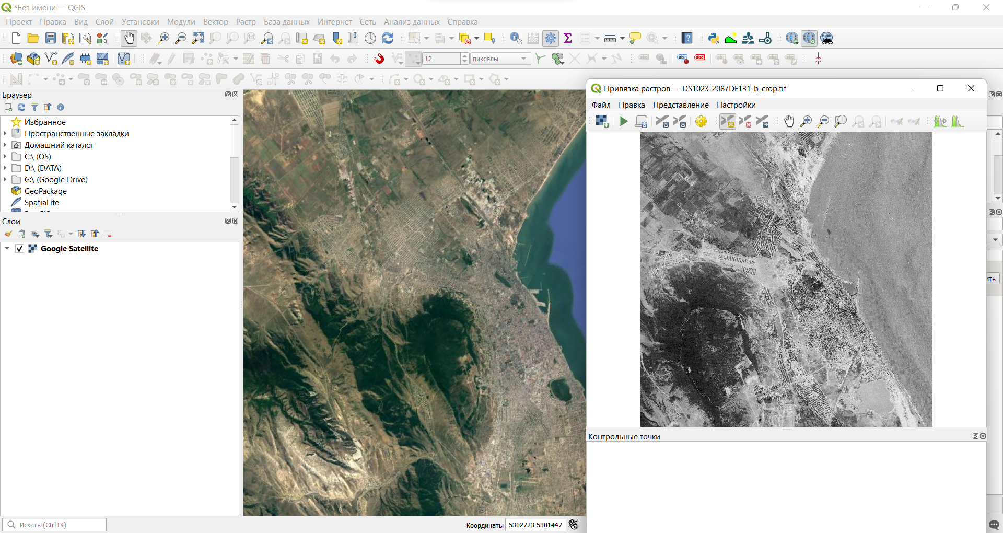This screenshot has height=533, width=1003.
Task: Select the Add Point tool in georeferencer
Action: click(x=727, y=121)
